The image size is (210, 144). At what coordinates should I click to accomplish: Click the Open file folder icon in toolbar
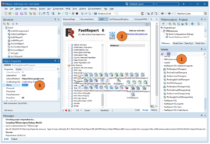click(x=10, y=14)
